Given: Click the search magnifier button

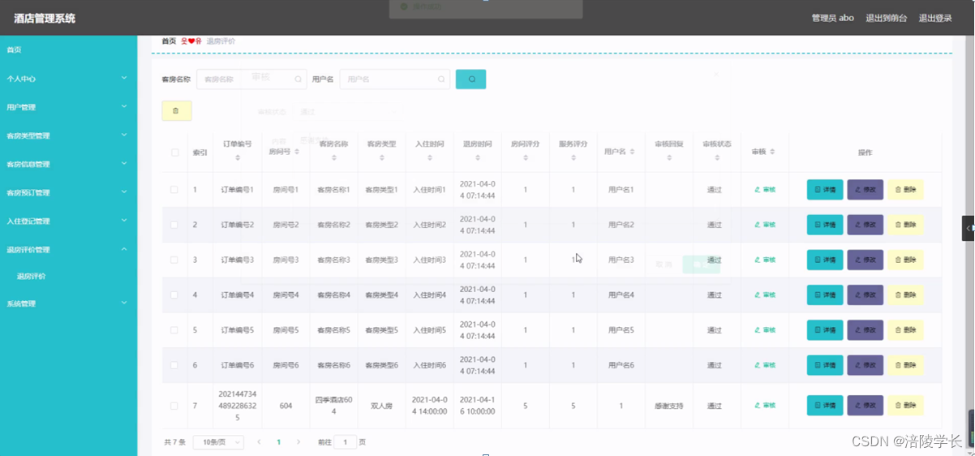Looking at the screenshot, I should point(470,79).
